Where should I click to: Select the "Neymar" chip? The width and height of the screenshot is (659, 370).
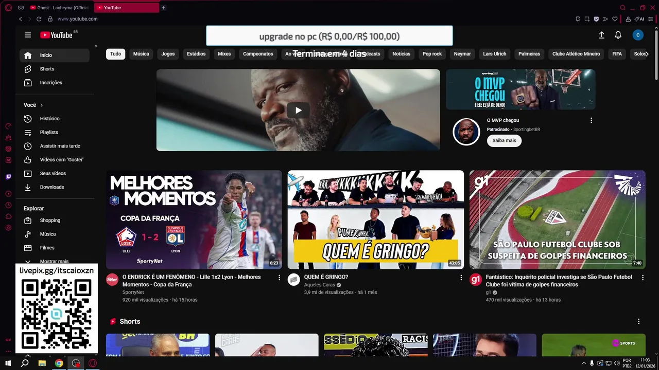pyautogui.click(x=462, y=54)
